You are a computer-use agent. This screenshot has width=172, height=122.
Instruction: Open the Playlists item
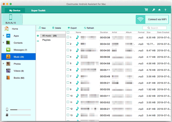tap(46, 40)
